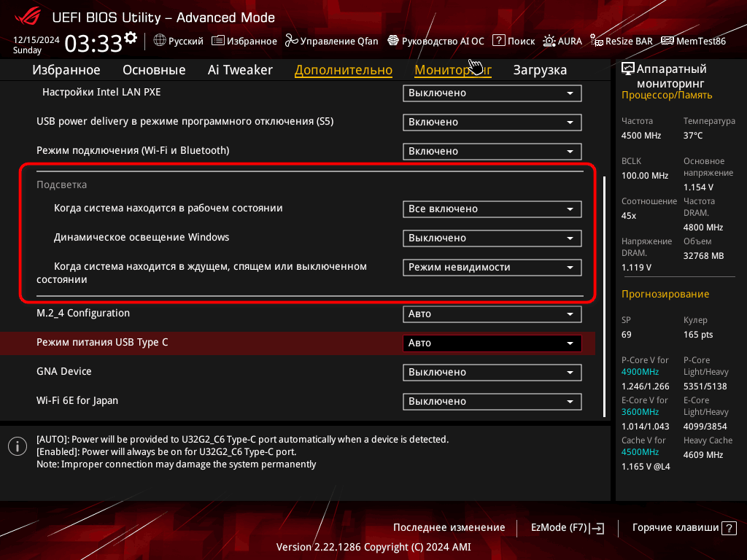The width and height of the screenshot is (747, 560).
Task: Open sleep state lighting dropdown 'Режим невидимости'
Action: click(492, 267)
